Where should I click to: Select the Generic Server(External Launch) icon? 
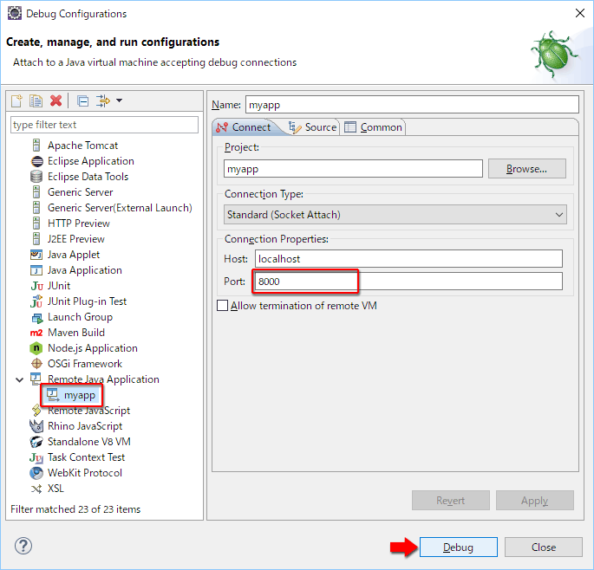click(36, 208)
